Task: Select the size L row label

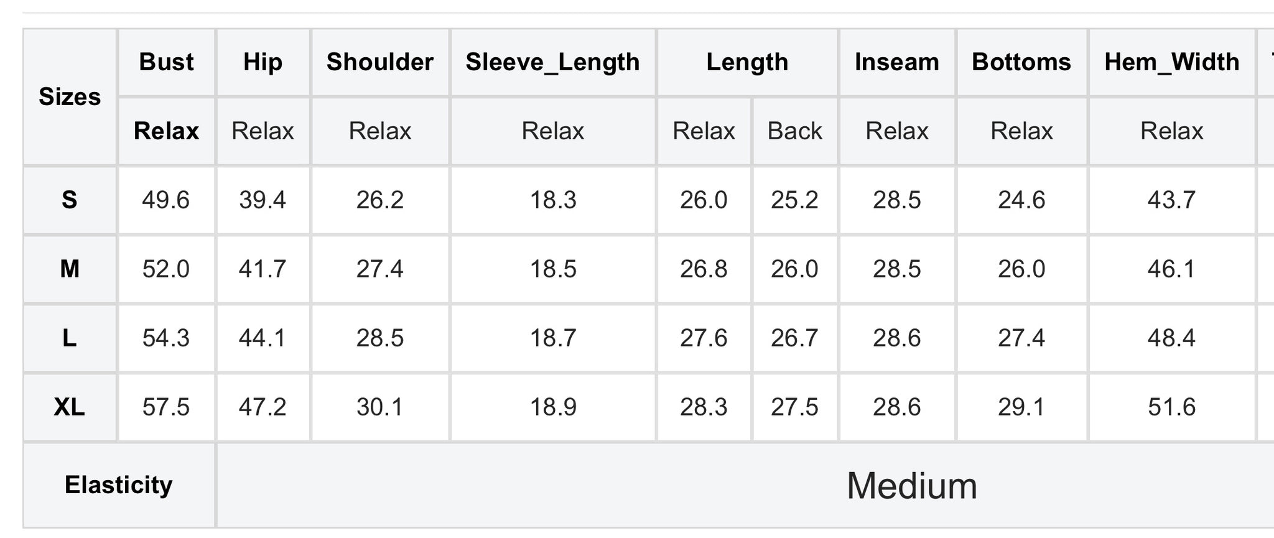Action: pos(70,338)
